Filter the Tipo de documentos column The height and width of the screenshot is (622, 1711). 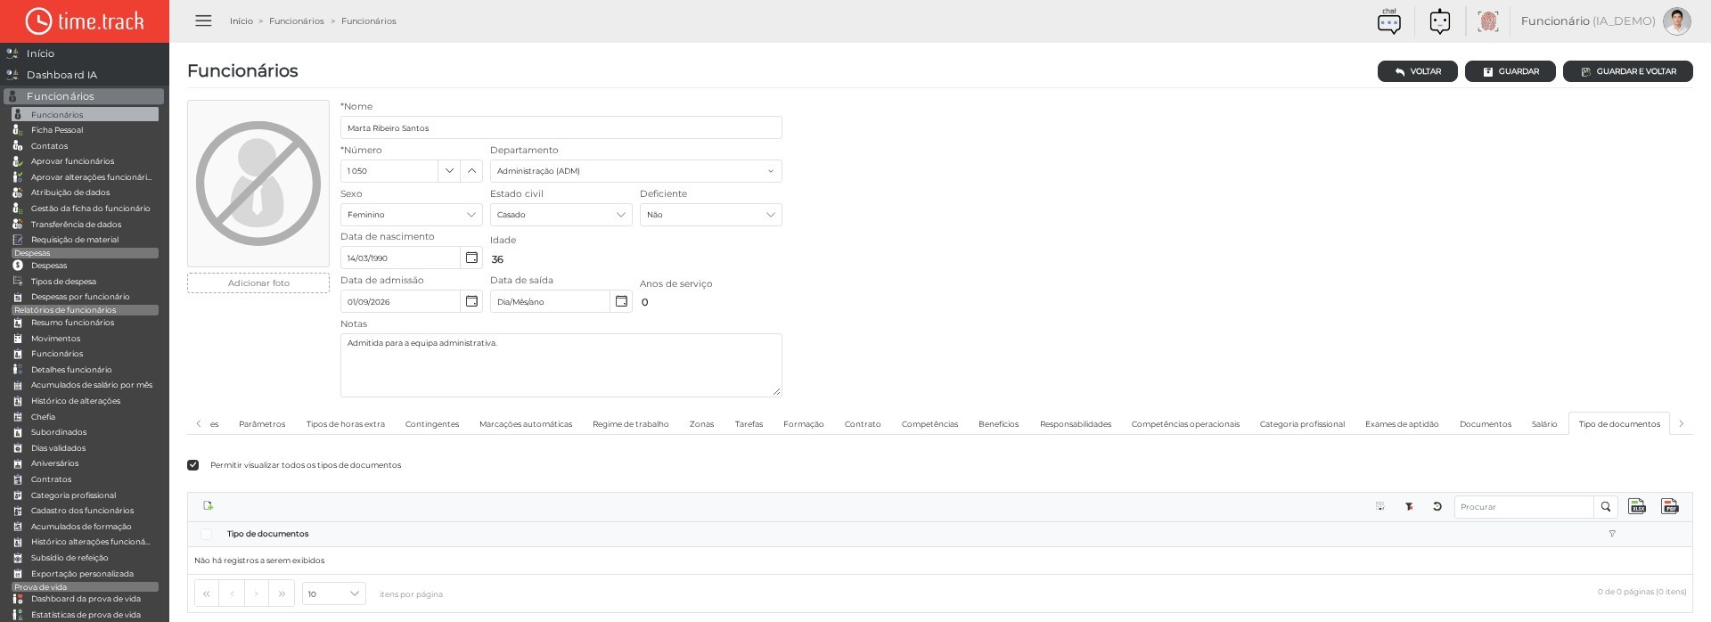pyautogui.click(x=1612, y=534)
